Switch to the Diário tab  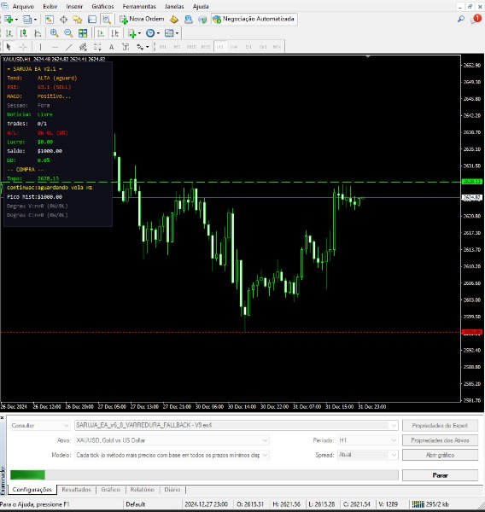click(x=172, y=490)
